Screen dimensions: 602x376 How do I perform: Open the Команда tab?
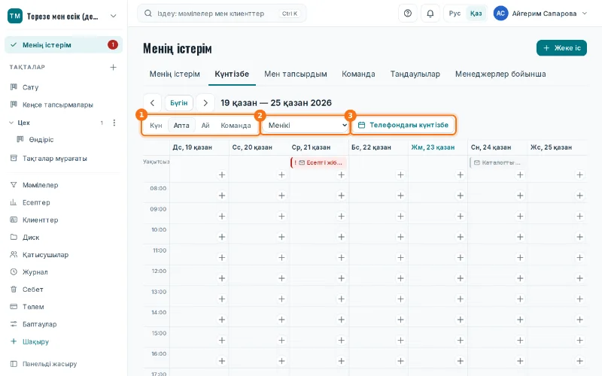click(x=359, y=74)
